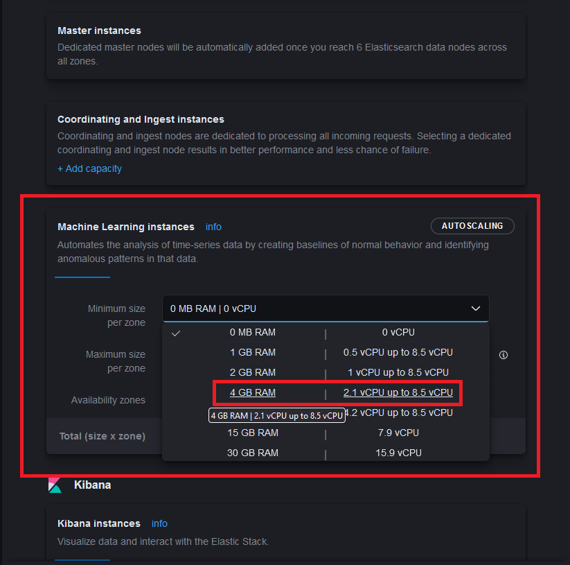Pick the 4.2 vCPU up to 8.5 vCPU option
This screenshot has height=565, width=570.
(x=400, y=412)
